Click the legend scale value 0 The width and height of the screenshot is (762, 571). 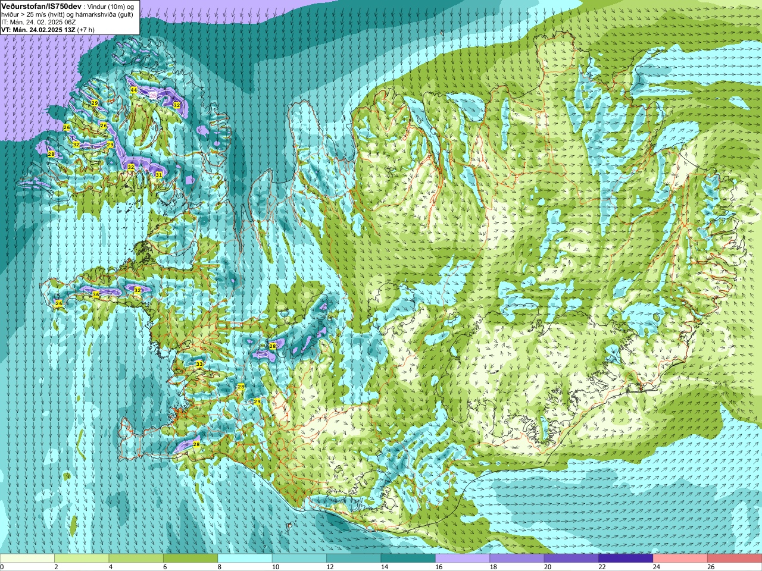tap(2, 567)
